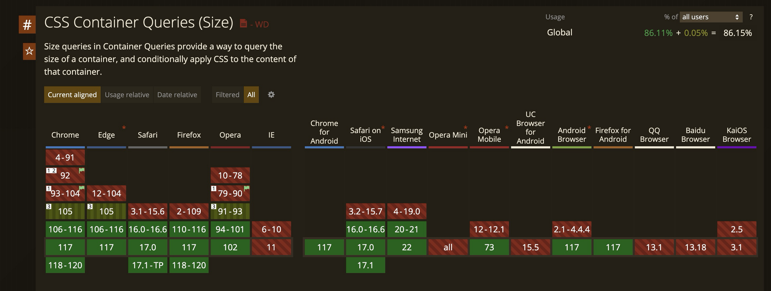Screen dimensions: 771x291
Task: Click the Firefox column header
Action: 189,135
